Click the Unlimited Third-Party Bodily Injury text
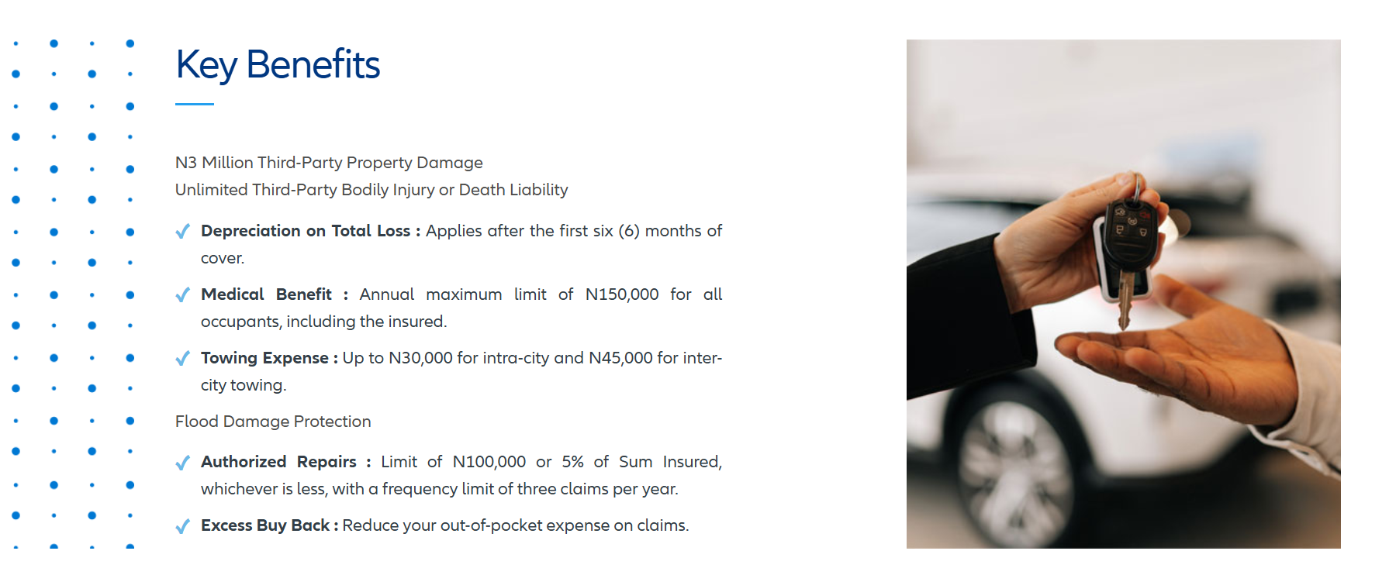The width and height of the screenshot is (1396, 575). point(371,190)
